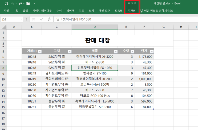Select the price cell 597,900
This screenshot has width=198, height=130.
pyautogui.click(x=144, y=101)
